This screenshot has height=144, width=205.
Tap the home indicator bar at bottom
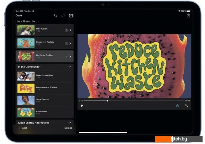(103, 132)
